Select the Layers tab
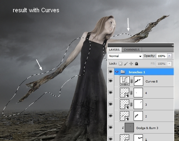The image size is (179, 141). (114, 50)
